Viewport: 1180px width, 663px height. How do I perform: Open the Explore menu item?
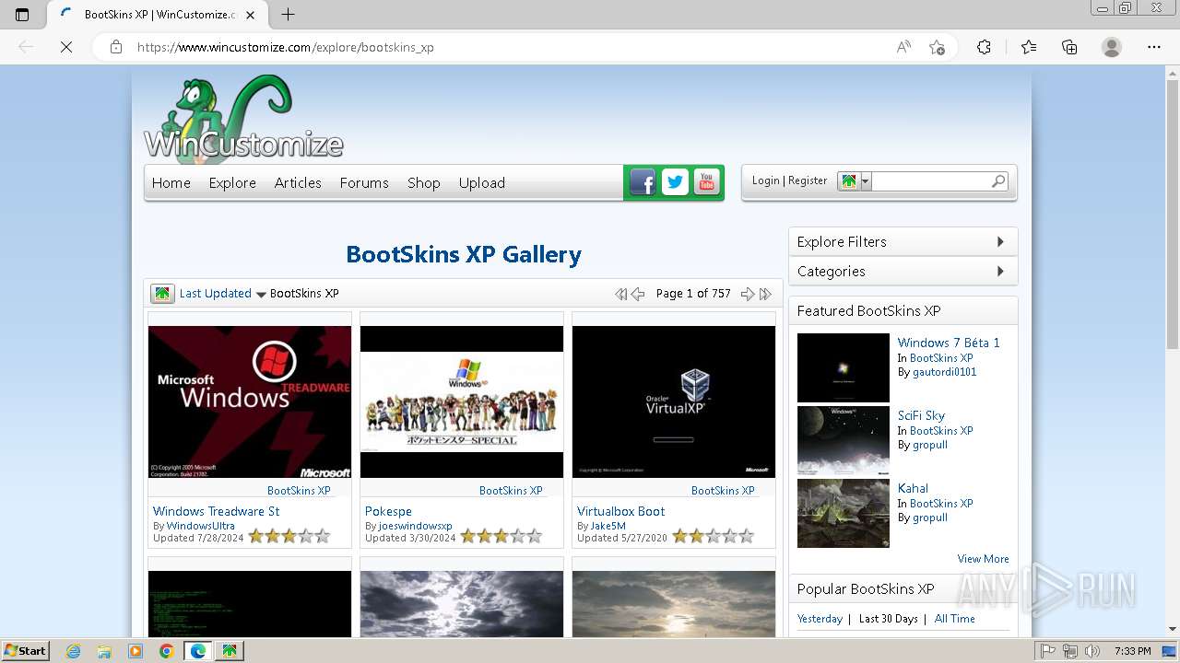click(232, 182)
